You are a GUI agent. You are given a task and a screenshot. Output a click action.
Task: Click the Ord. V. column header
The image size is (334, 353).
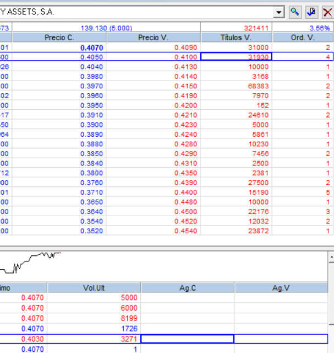point(303,38)
